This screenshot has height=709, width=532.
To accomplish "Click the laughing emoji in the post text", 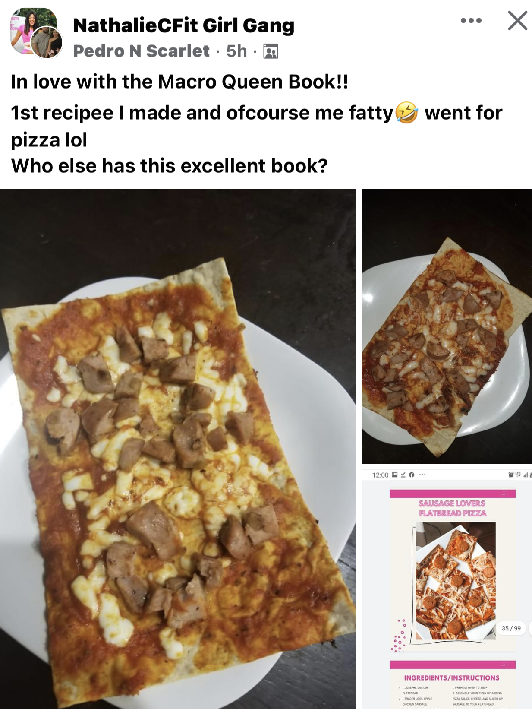I will [x=406, y=113].
